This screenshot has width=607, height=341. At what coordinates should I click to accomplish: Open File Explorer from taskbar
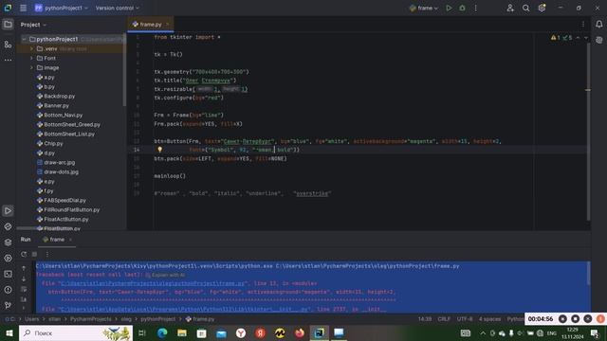[182, 332]
